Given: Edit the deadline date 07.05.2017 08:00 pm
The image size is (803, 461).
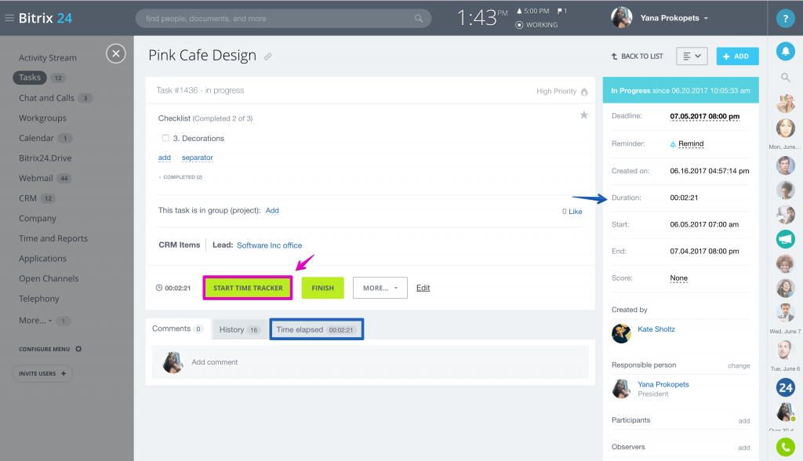Looking at the screenshot, I should click(x=705, y=116).
